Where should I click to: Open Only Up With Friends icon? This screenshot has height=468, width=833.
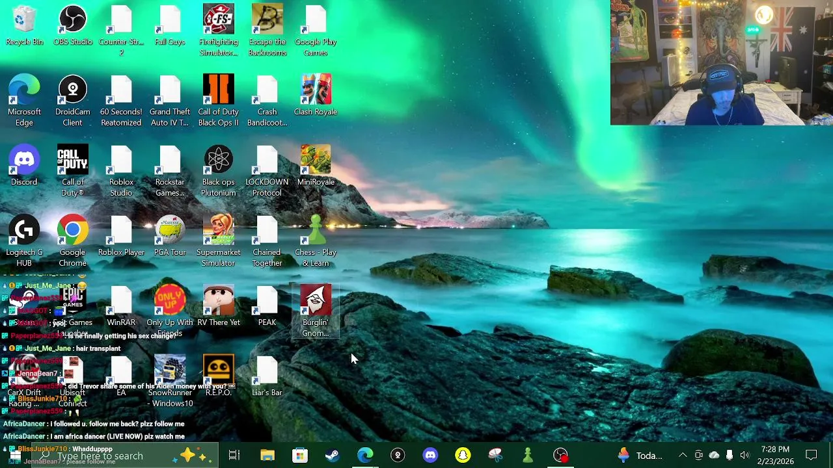click(x=170, y=311)
